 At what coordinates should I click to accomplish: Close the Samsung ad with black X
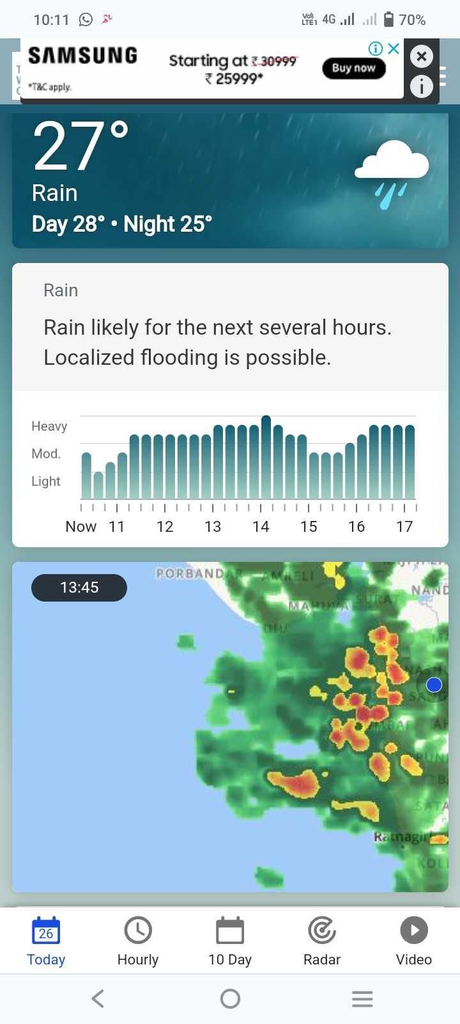tap(421, 56)
